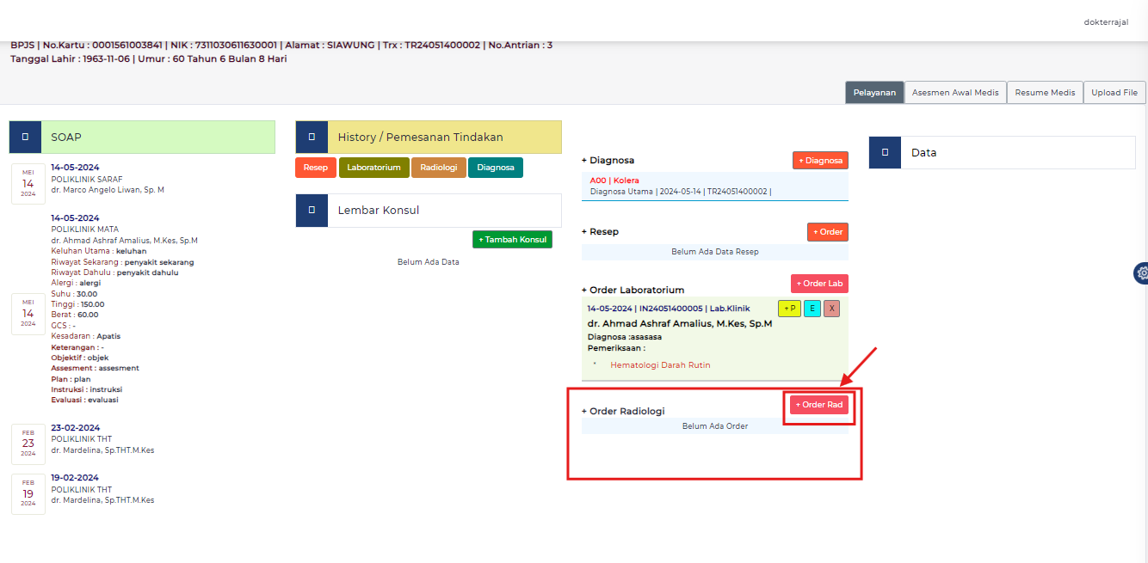The width and height of the screenshot is (1148, 563).
Task: Click the History / Pemesanan Tindakan panel icon
Action: click(x=312, y=138)
